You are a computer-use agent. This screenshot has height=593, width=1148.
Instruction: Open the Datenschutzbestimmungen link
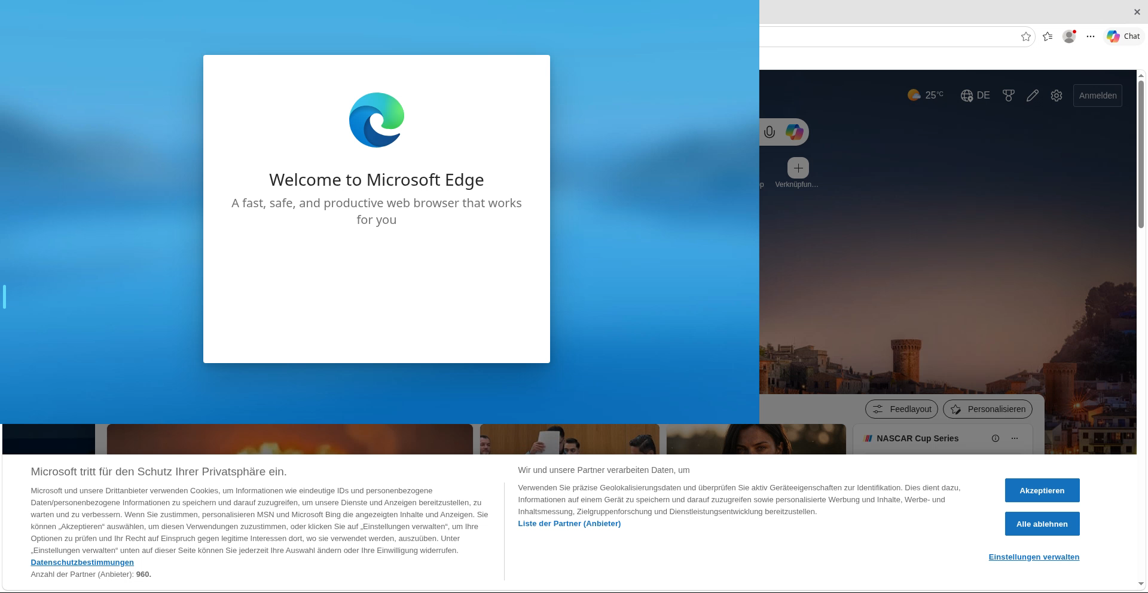pos(83,563)
